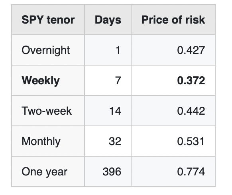Select the 0.442 price of risk value
The image size is (232, 195).
(x=191, y=111)
